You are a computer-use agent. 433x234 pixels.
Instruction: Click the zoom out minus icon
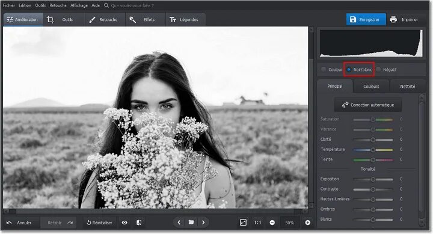pos(272,223)
